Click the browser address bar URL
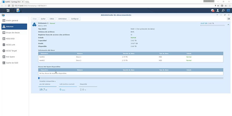 31,6
